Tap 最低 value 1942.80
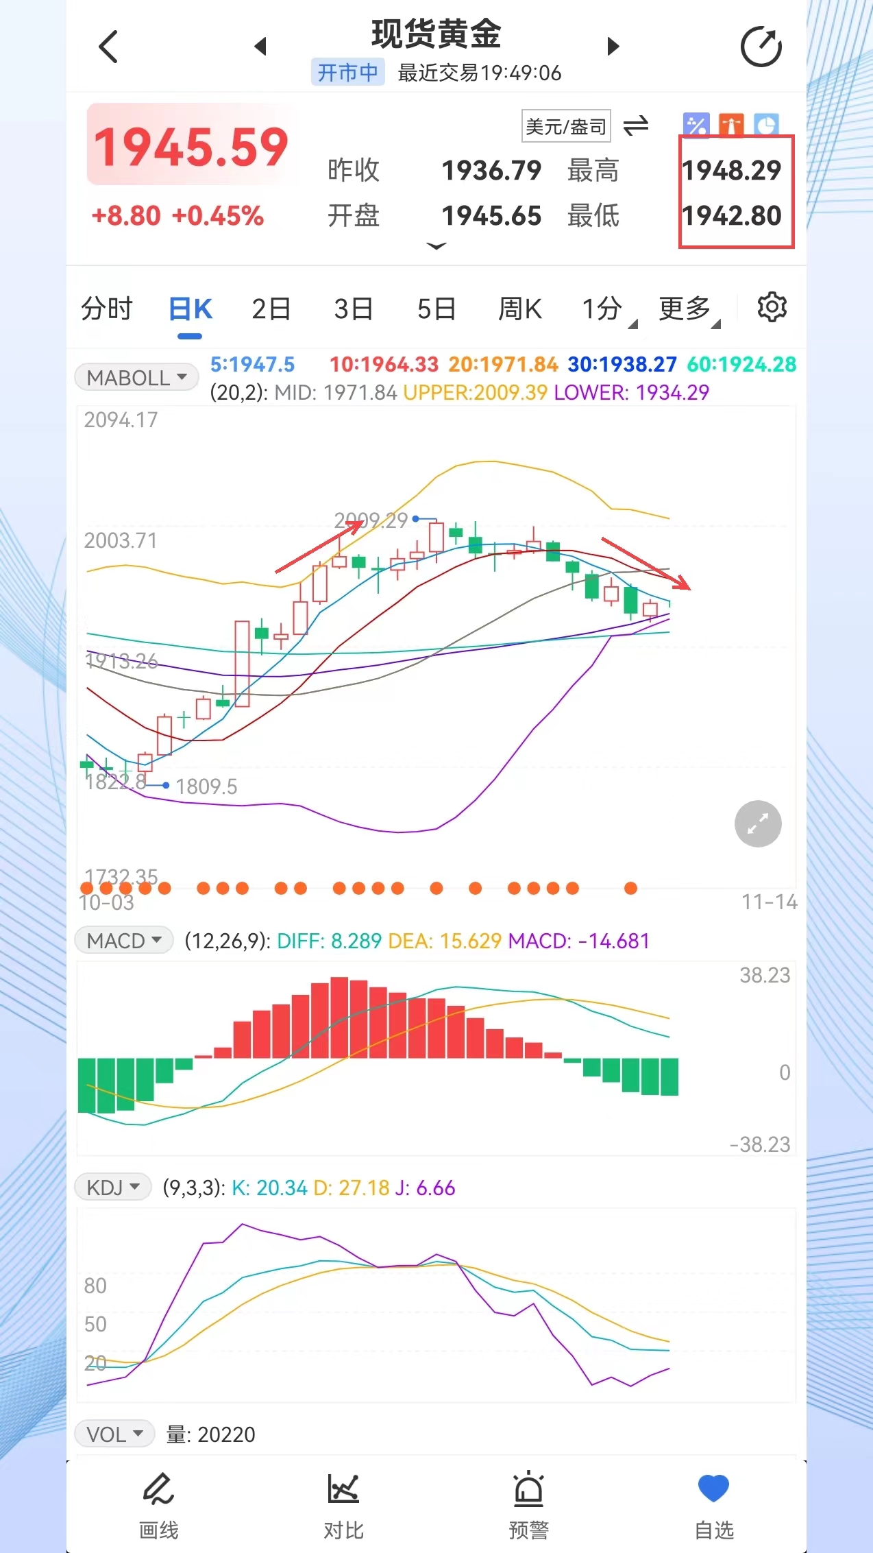873x1553 pixels. coord(732,216)
